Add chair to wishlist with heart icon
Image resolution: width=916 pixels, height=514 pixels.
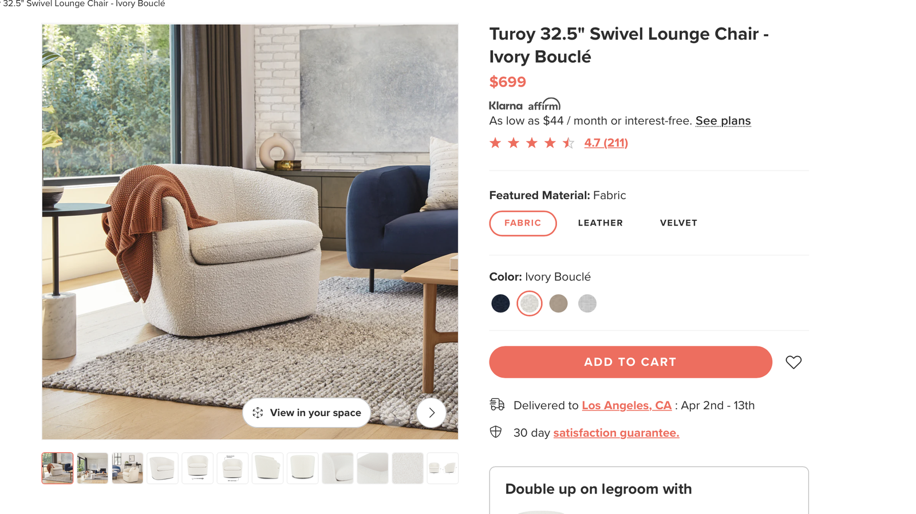click(793, 362)
